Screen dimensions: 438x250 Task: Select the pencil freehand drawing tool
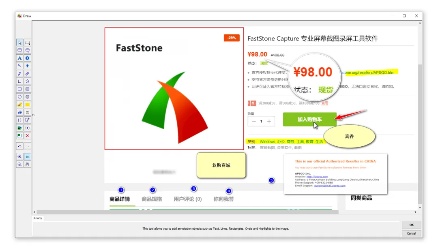pyautogui.click(x=19, y=74)
